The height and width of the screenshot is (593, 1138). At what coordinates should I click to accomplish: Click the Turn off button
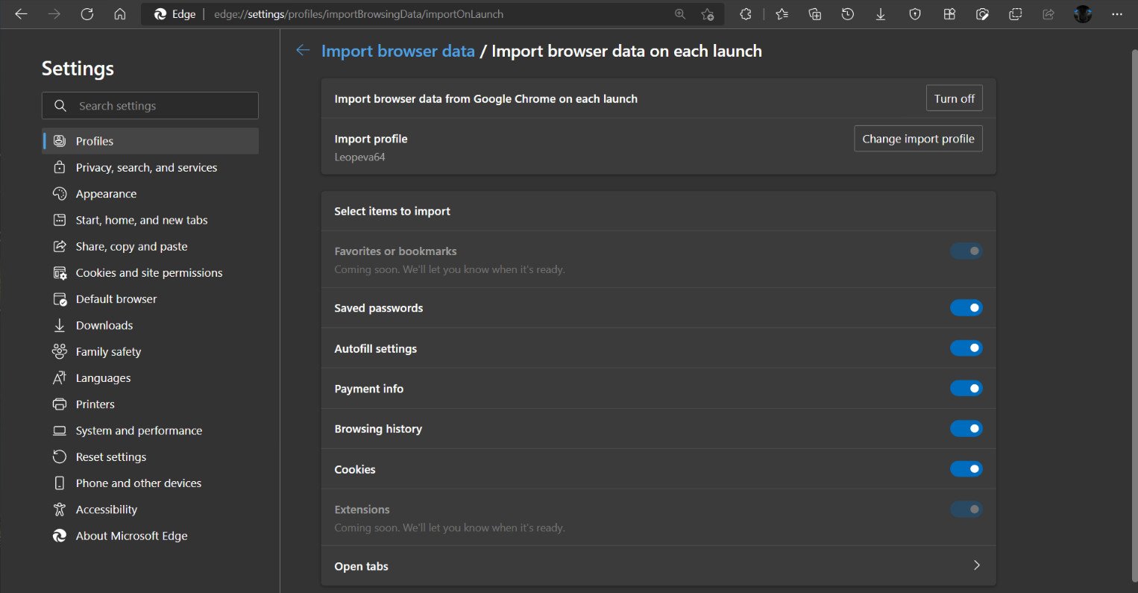coord(954,98)
